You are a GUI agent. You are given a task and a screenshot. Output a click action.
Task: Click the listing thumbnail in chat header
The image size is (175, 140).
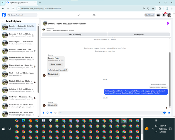[x=45, y=23]
